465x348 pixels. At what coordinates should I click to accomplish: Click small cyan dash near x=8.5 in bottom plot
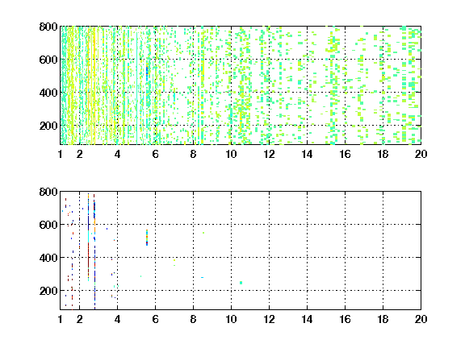pos(203,278)
